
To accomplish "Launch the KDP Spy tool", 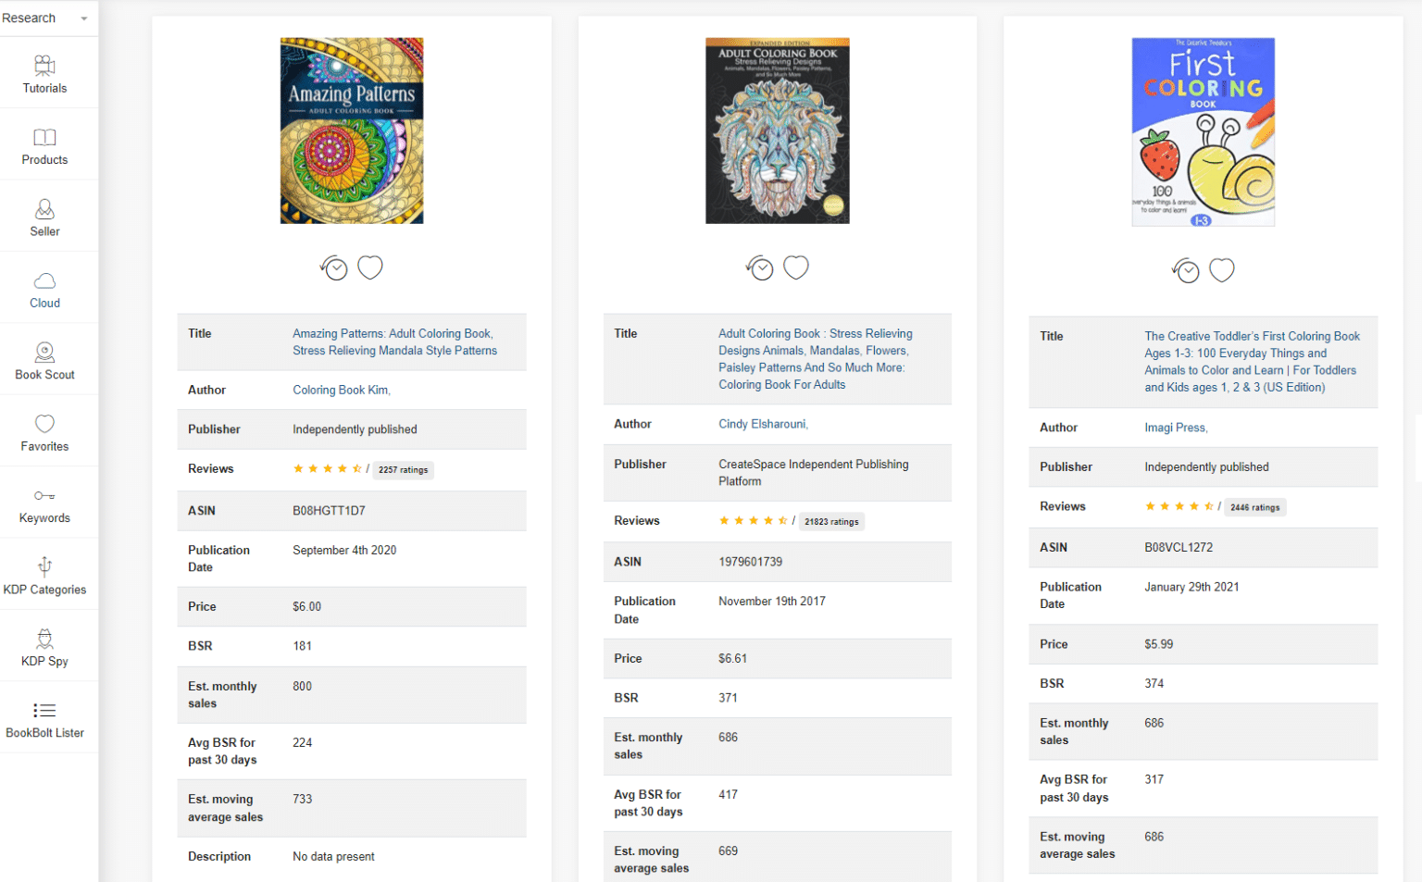I will click(x=44, y=647).
